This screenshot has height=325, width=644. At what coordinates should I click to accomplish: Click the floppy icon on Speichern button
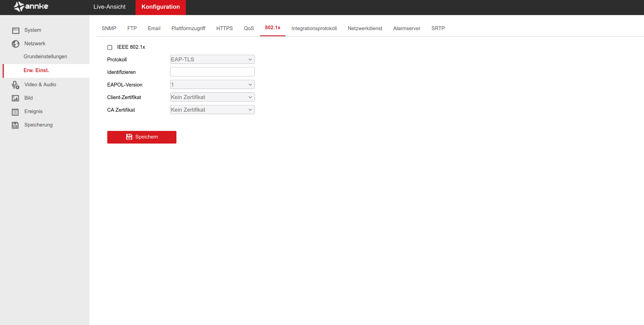pyautogui.click(x=129, y=137)
